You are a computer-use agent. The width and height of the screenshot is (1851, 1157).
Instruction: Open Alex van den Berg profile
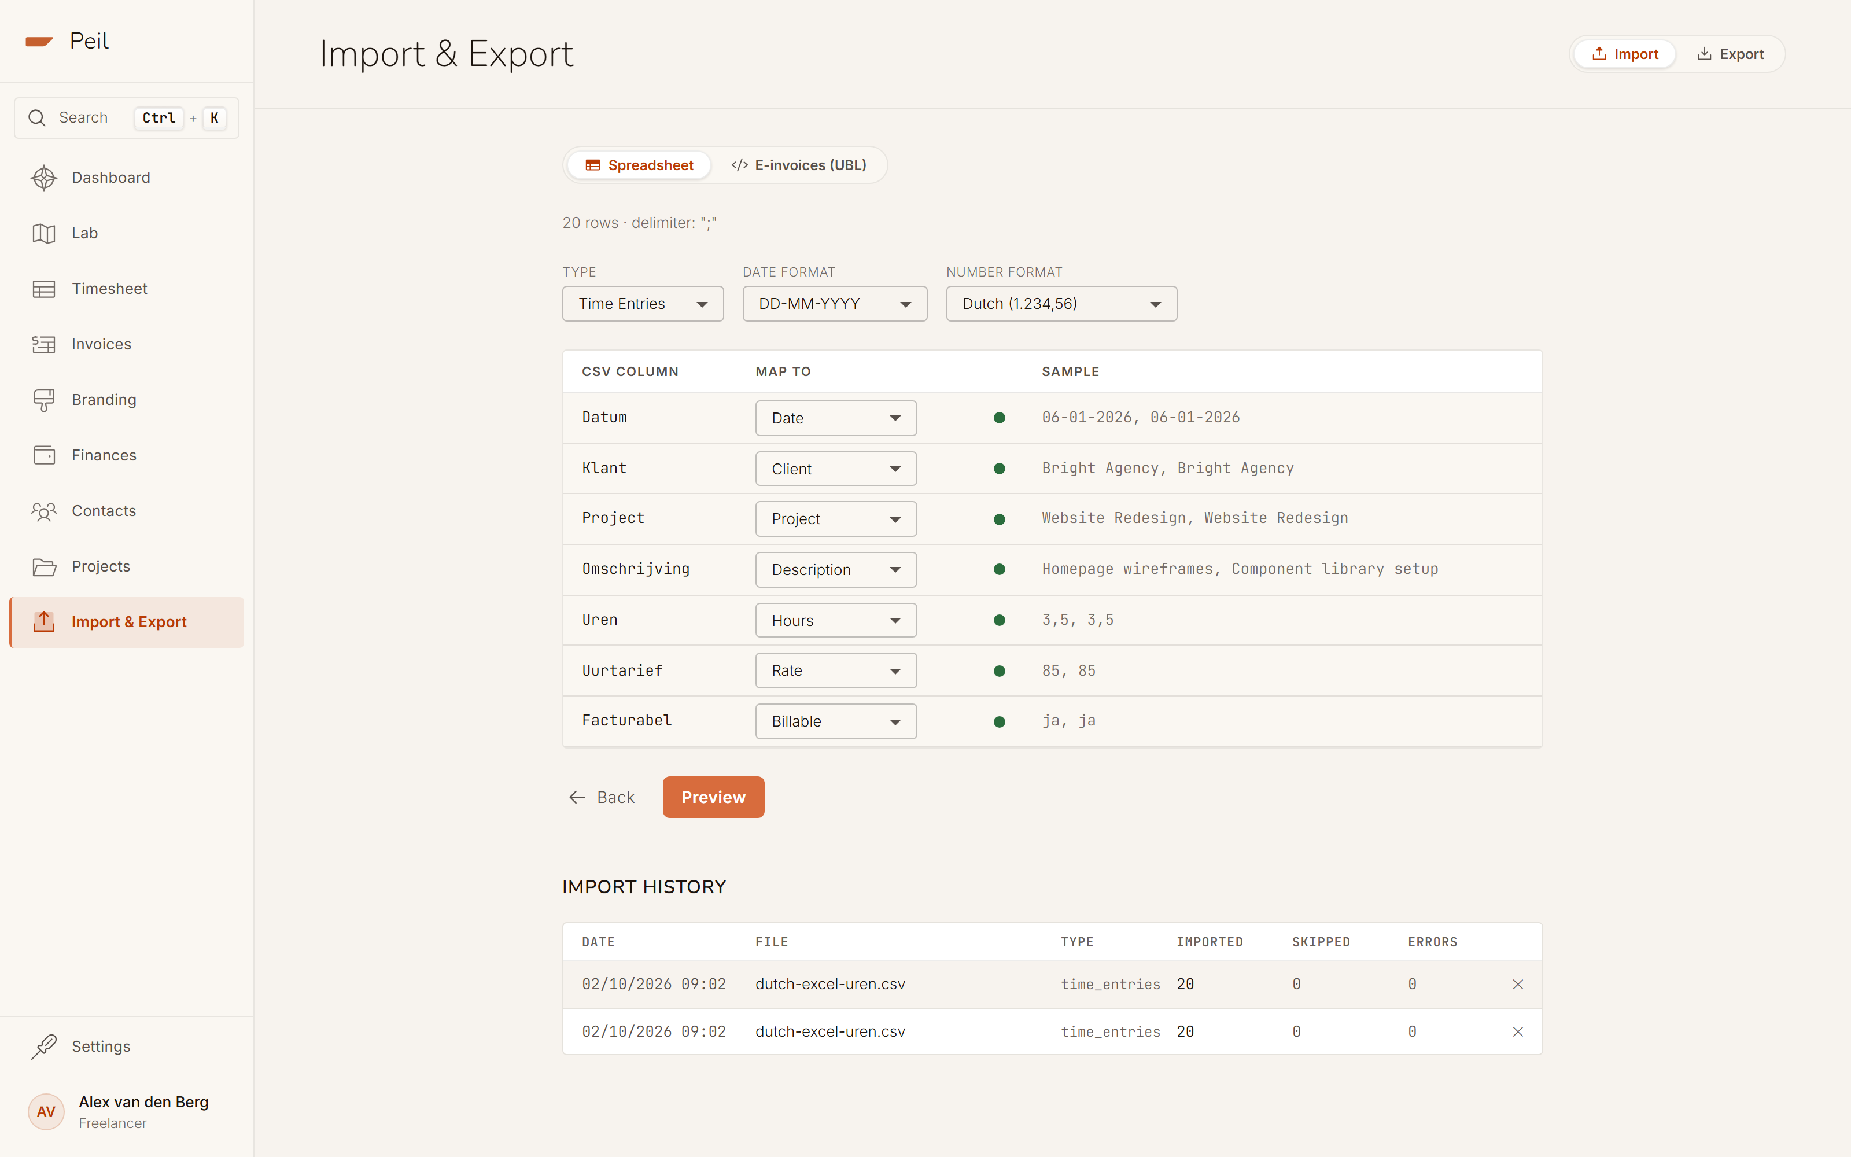(x=127, y=1111)
